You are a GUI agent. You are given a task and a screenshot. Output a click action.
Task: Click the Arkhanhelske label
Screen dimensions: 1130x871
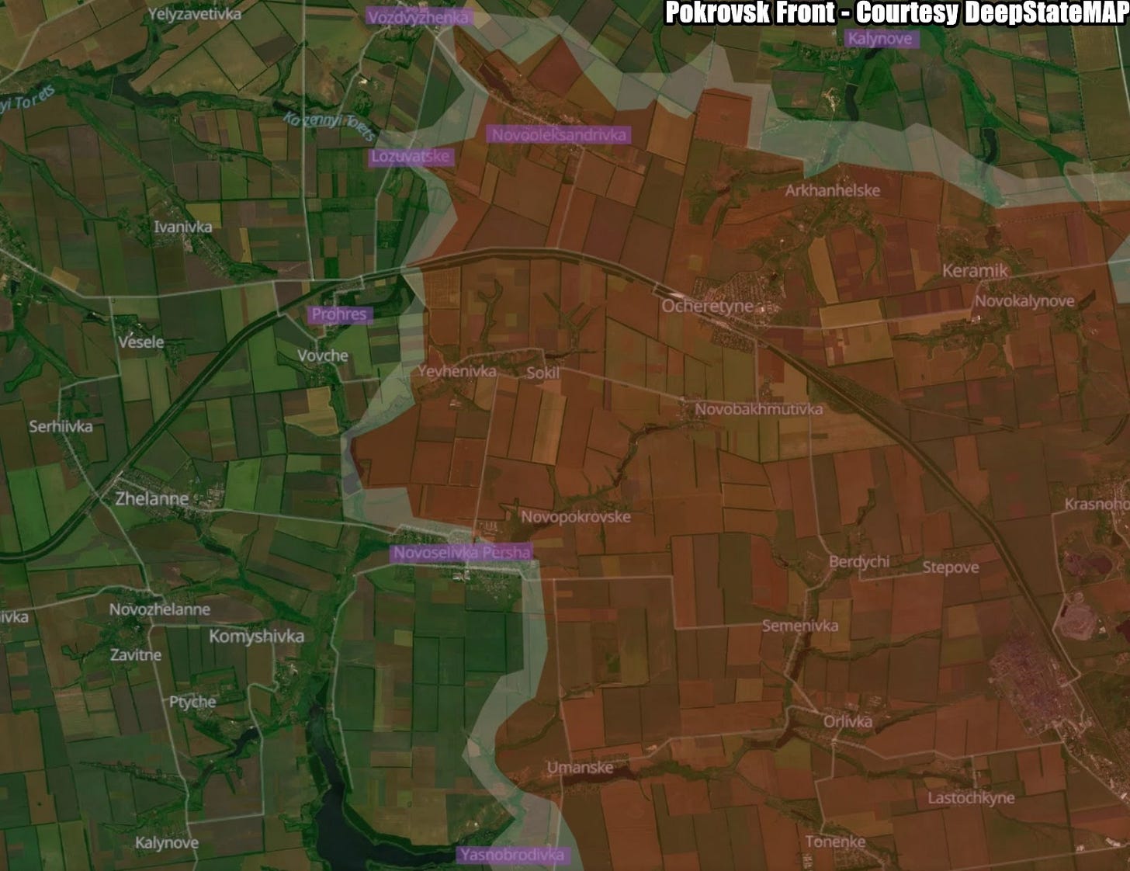(833, 190)
